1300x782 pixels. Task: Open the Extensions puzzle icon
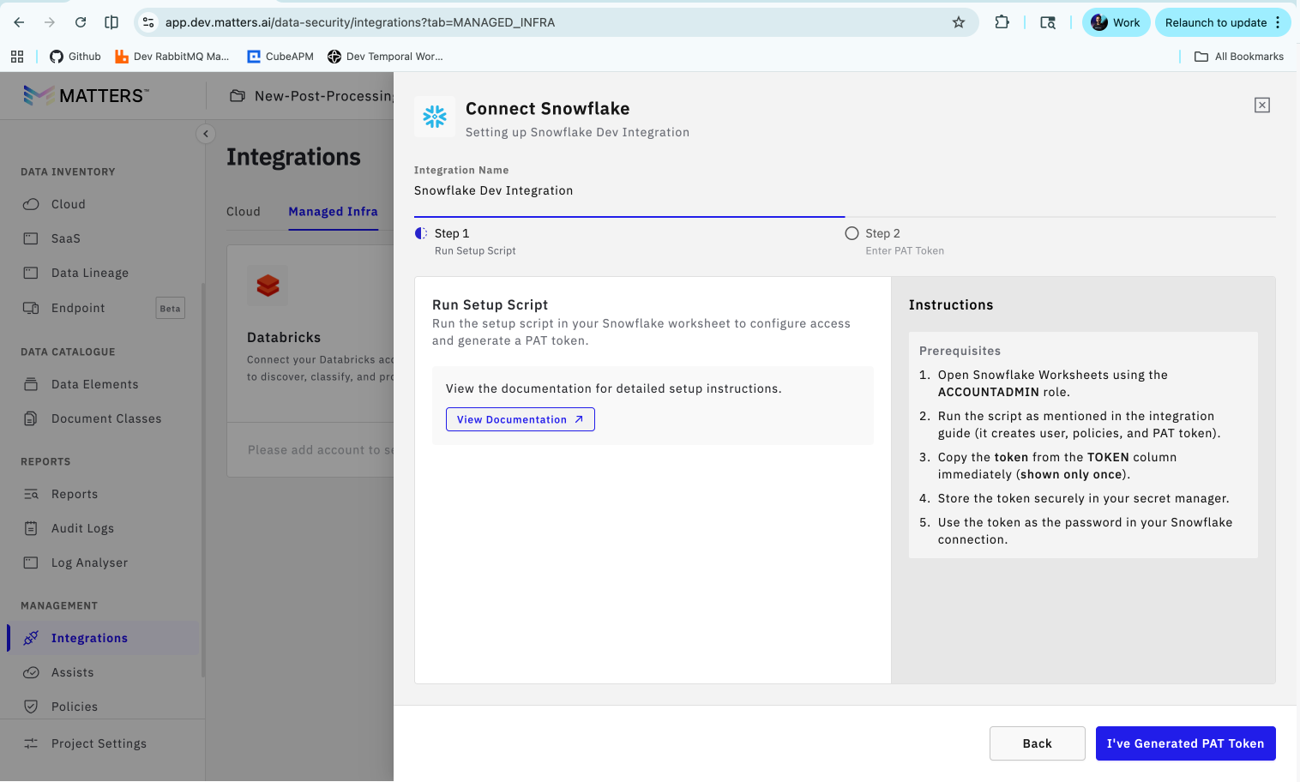coord(1002,22)
